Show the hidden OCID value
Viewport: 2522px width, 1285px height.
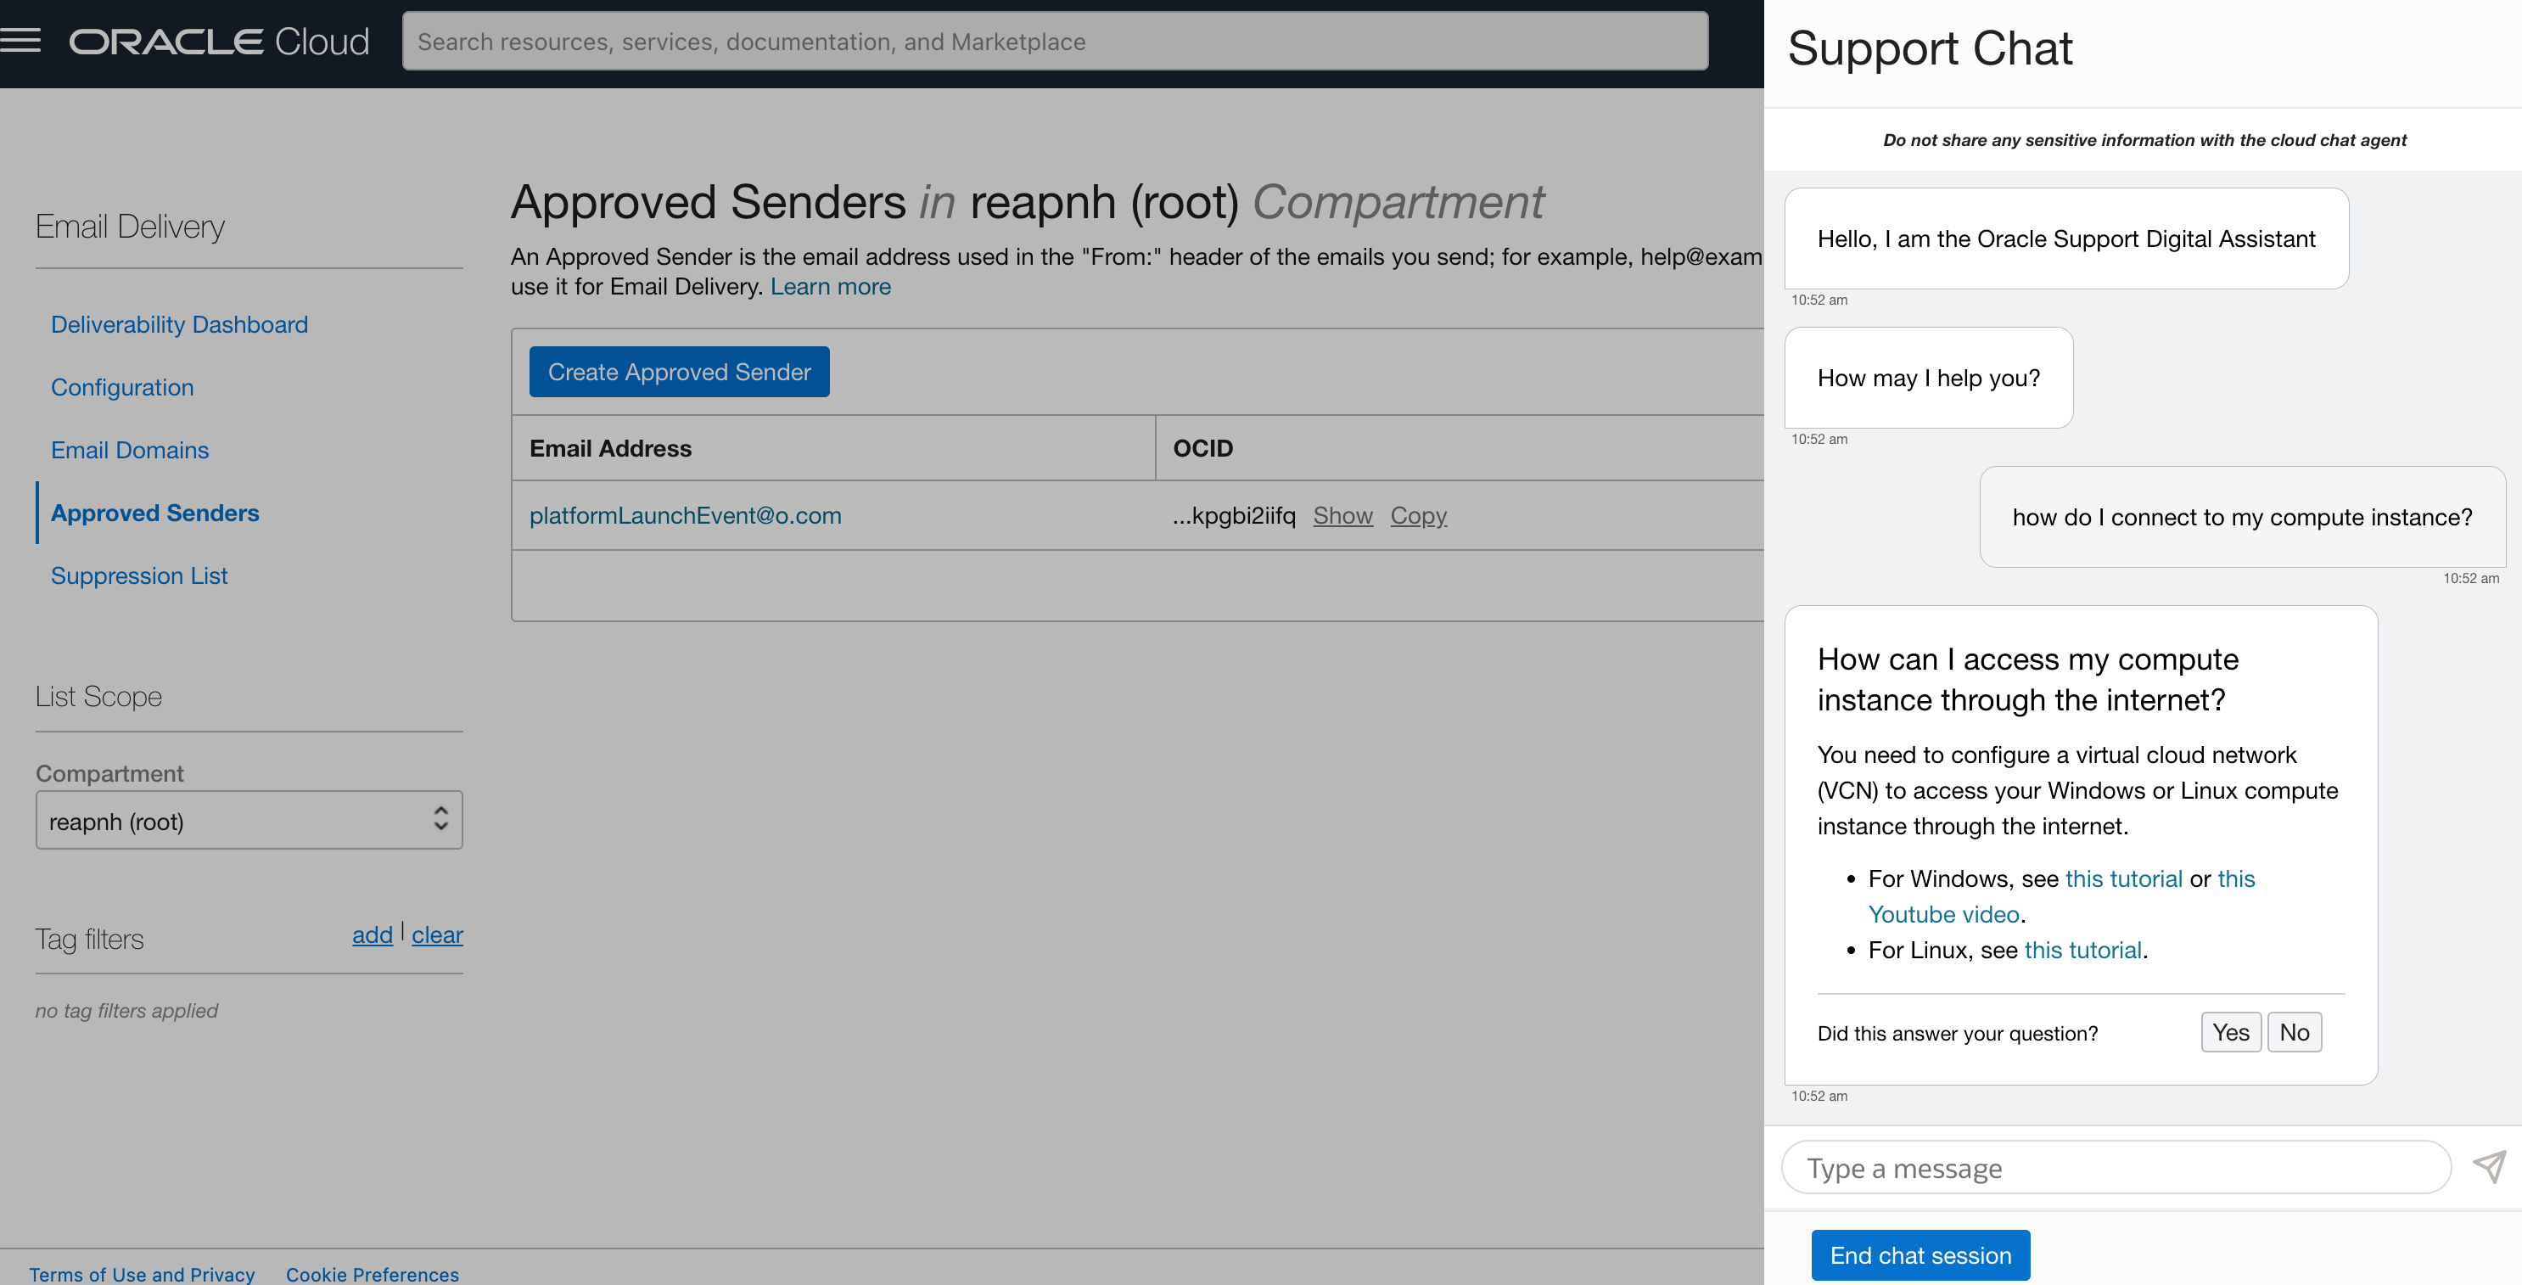[1342, 515]
